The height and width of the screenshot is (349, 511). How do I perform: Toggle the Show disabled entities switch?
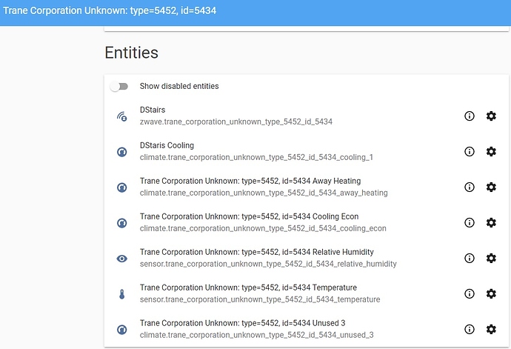(x=119, y=87)
